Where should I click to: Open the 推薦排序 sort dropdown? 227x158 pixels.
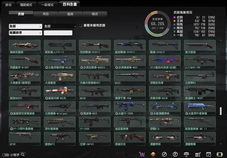[25, 33]
